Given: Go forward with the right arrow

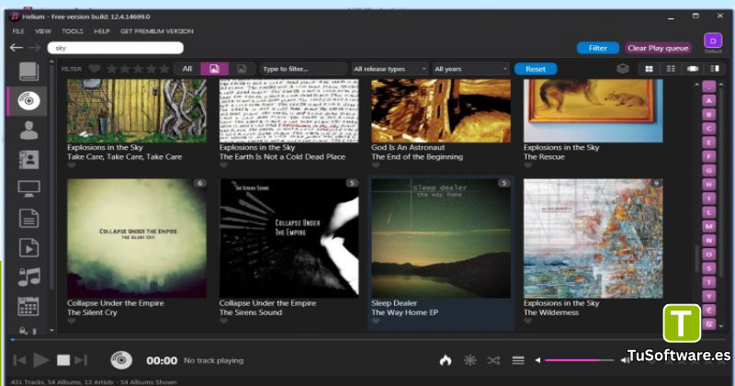Looking at the screenshot, I should coord(34,48).
